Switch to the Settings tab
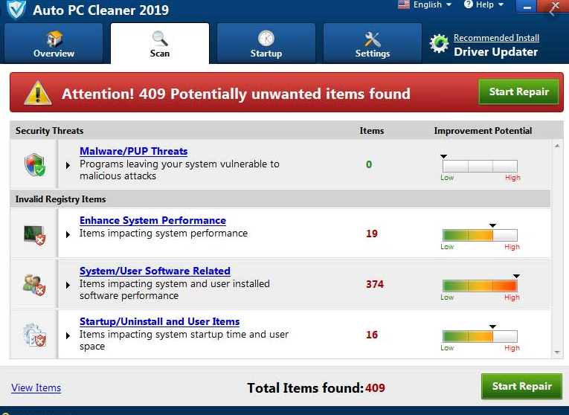The height and width of the screenshot is (415, 569). (x=373, y=44)
